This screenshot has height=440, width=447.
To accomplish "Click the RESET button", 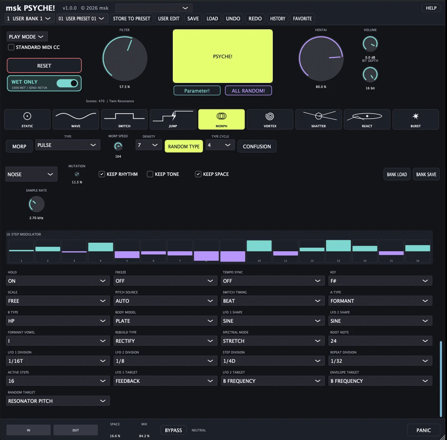I will 44,66.
